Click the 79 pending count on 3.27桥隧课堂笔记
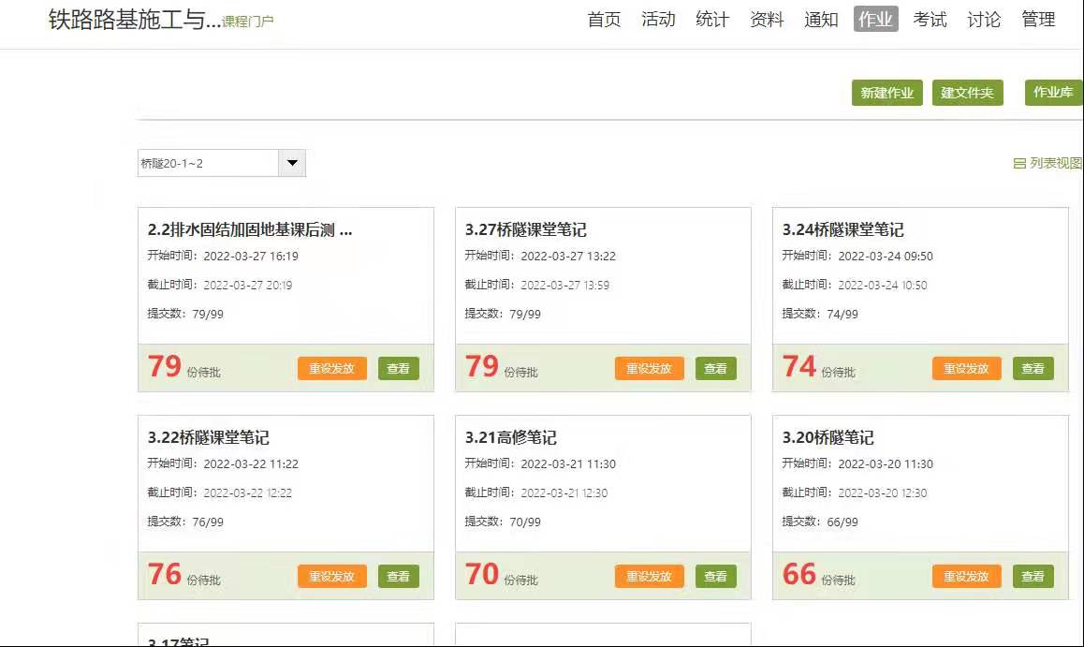 point(482,366)
